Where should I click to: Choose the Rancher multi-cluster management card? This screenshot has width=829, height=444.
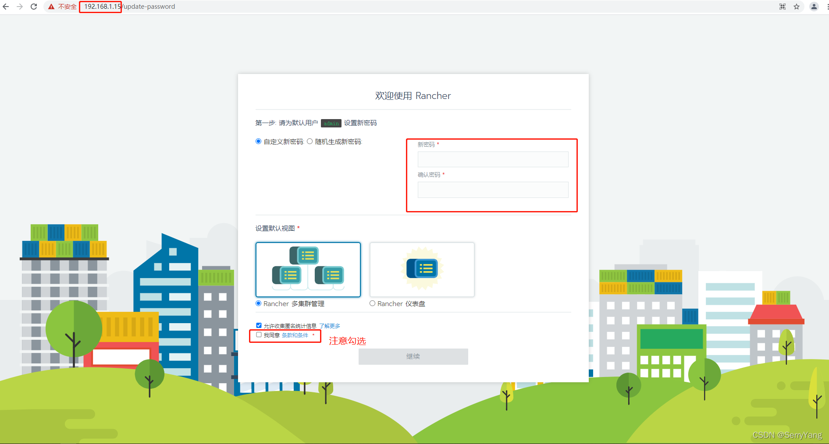coord(308,270)
